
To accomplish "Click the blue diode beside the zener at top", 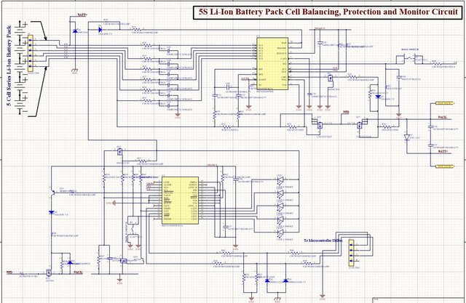I will click(x=100, y=29).
